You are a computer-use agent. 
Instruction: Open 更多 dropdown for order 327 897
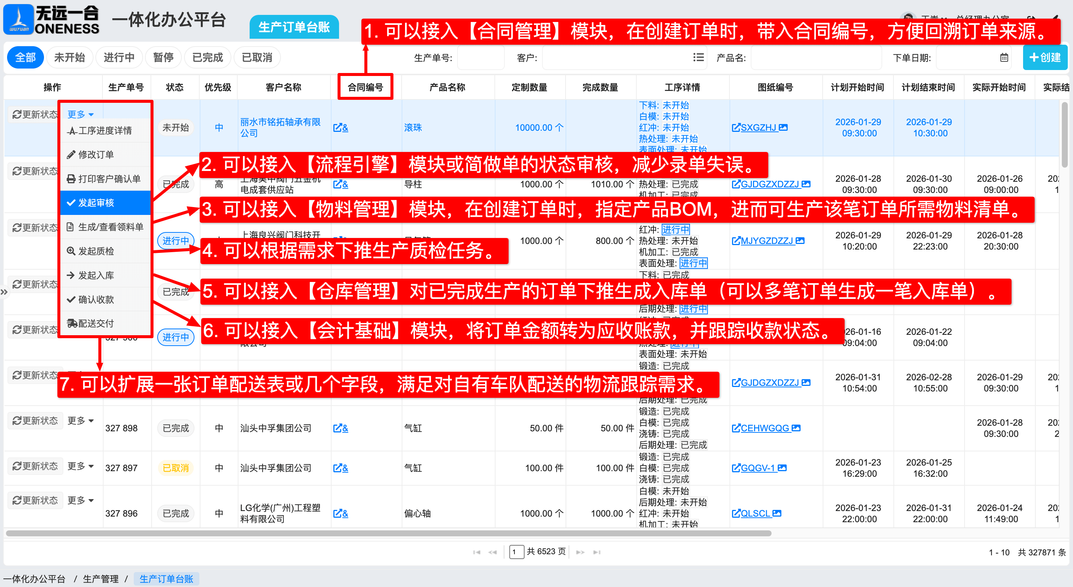80,466
